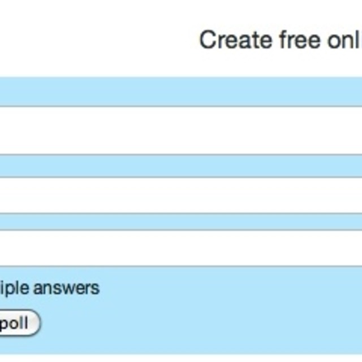The width and height of the screenshot is (362, 362).
Task: Click the word 'answers' in the options label
Action: (x=66, y=288)
